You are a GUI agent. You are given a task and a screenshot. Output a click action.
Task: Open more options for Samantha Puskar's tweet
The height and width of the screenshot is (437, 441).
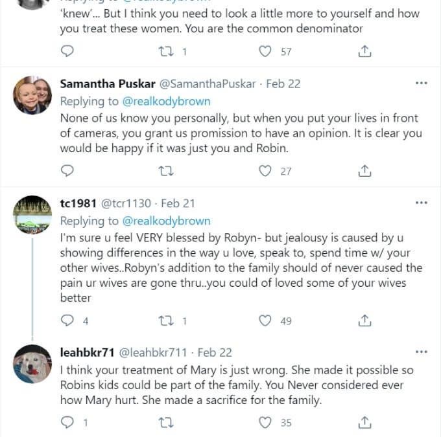click(x=422, y=83)
